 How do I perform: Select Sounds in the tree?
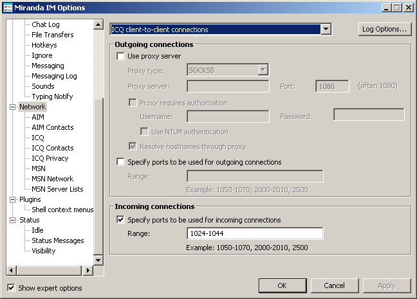(x=43, y=86)
